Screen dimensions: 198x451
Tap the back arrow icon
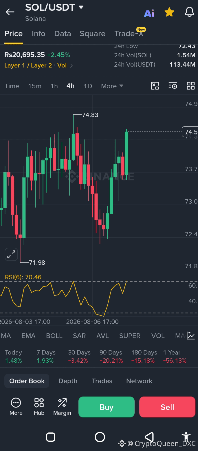pyautogui.click(x=10, y=12)
